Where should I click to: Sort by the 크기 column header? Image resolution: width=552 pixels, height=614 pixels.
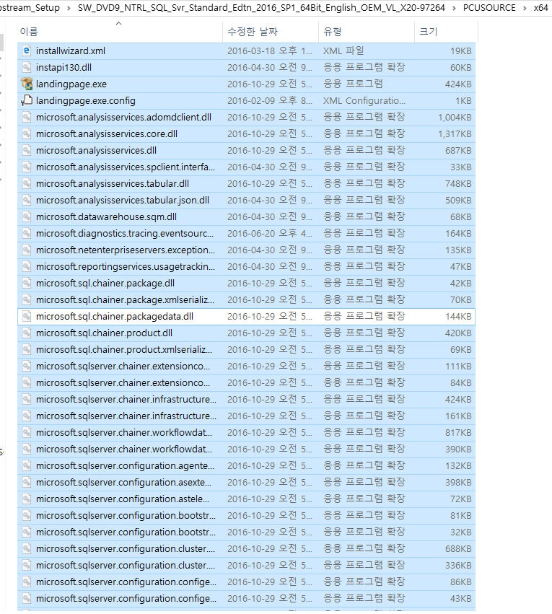point(447,31)
